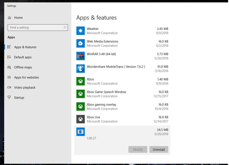Image resolution: width=229 pixels, height=165 pixels.
Task: Click the Uninstall button
Action: (159, 149)
